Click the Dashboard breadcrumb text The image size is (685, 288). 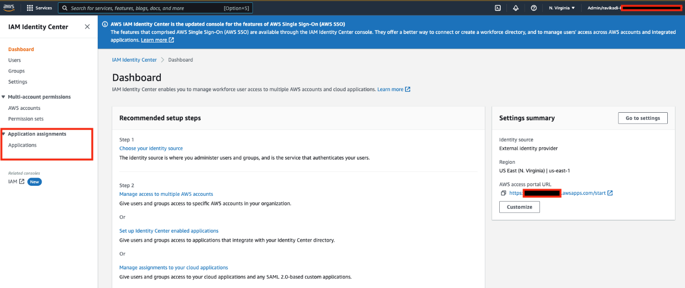coord(180,60)
